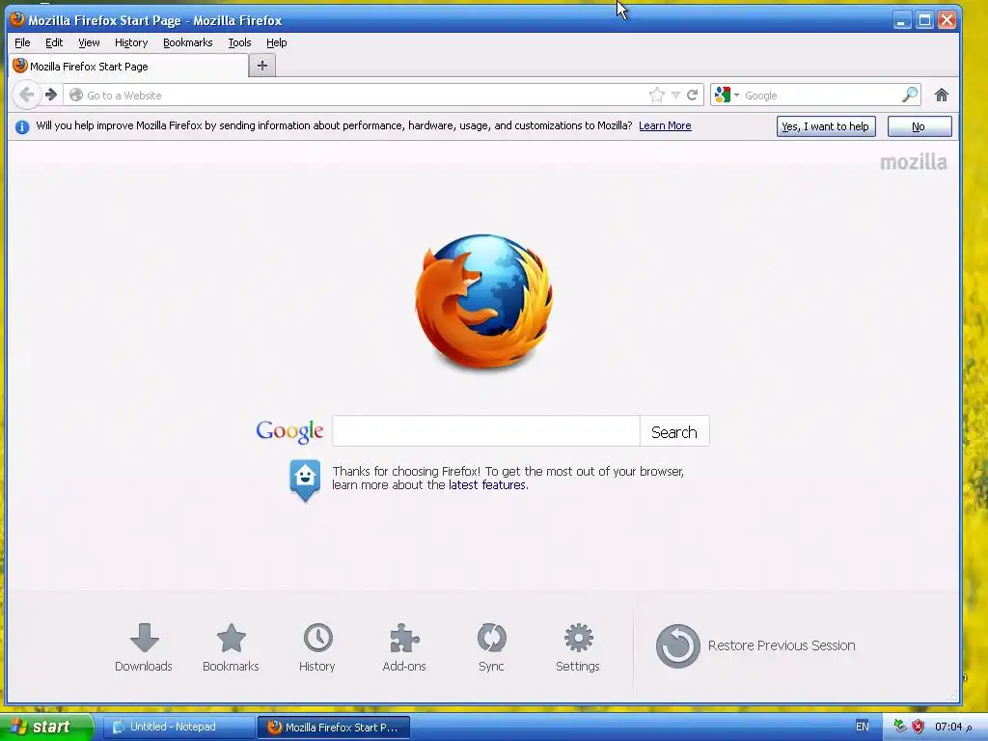Open the Edit menu
Image resolution: width=988 pixels, height=741 pixels.
(54, 42)
